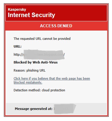Click the gray footer bar
The image size is (112, 121).
(x=56, y=109)
